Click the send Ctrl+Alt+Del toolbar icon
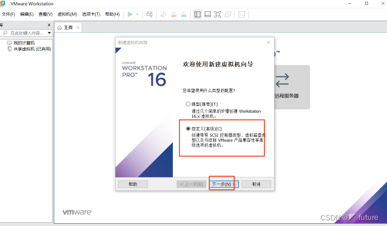 [x=149, y=15]
